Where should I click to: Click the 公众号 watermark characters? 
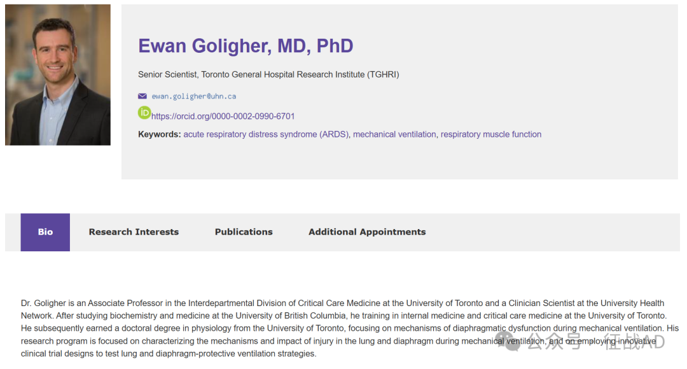(555, 342)
